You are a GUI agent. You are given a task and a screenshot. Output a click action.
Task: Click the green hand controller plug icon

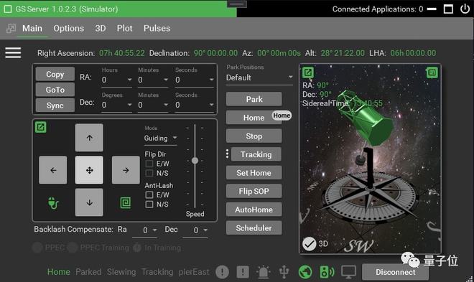[53, 203]
